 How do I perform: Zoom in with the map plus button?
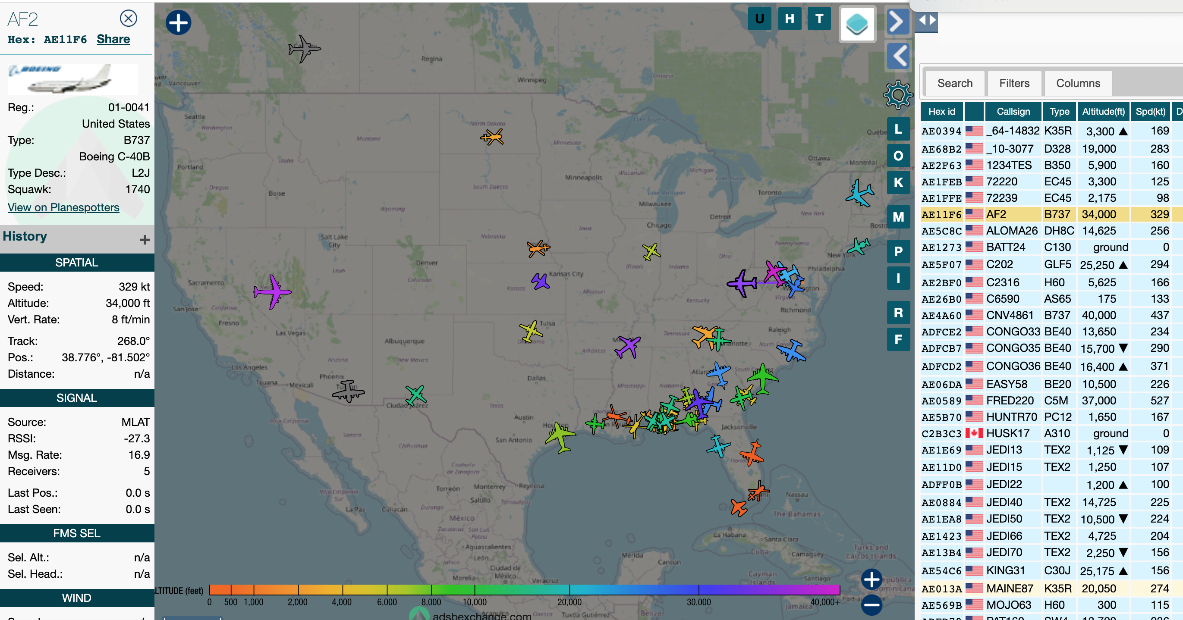(871, 579)
